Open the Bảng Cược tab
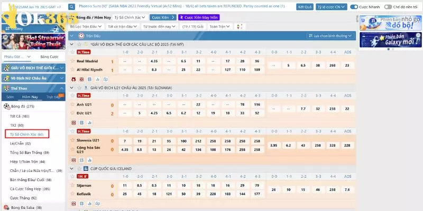Screen dimensions: 423x211 (49, 57)
